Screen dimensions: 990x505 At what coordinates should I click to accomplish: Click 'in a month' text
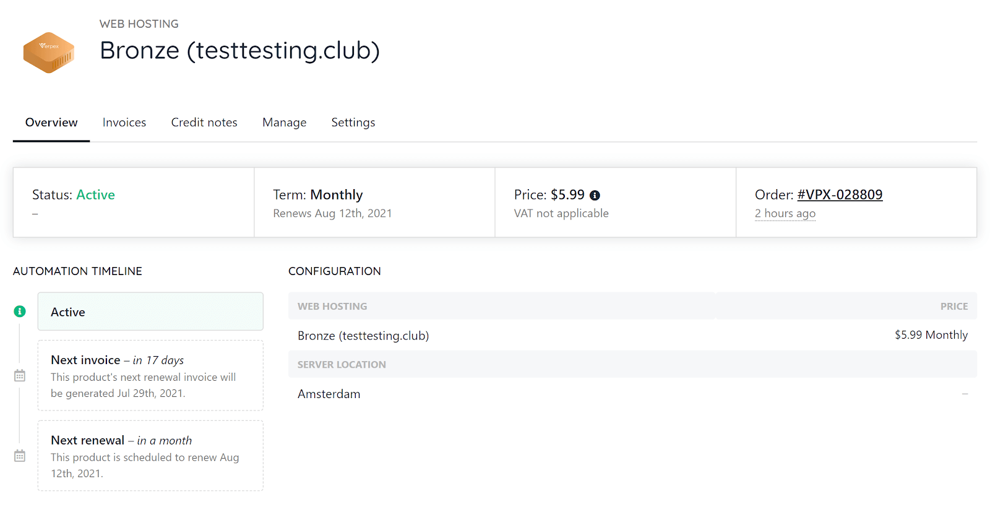pyautogui.click(x=165, y=441)
